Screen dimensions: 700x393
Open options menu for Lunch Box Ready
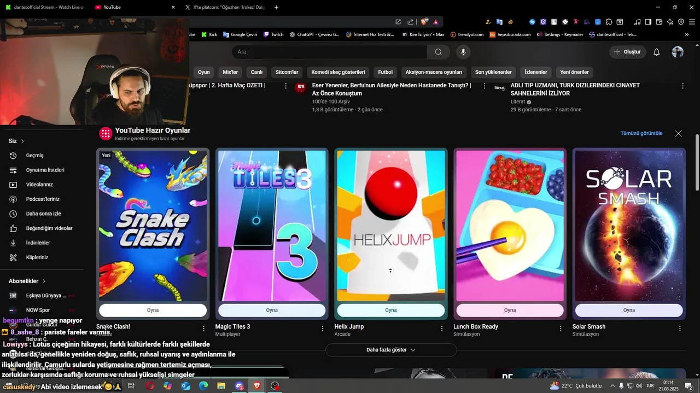point(561,329)
